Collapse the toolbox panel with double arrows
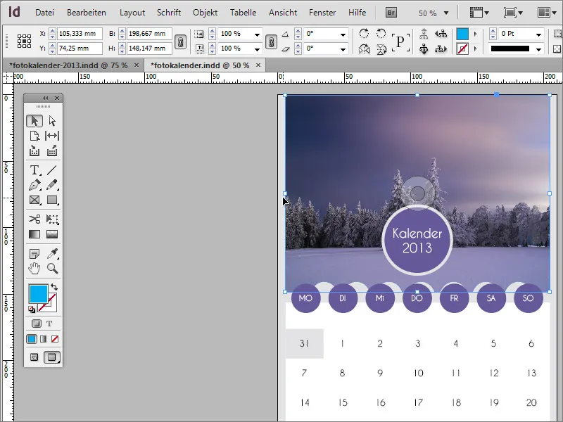The image size is (563, 422). (46, 98)
